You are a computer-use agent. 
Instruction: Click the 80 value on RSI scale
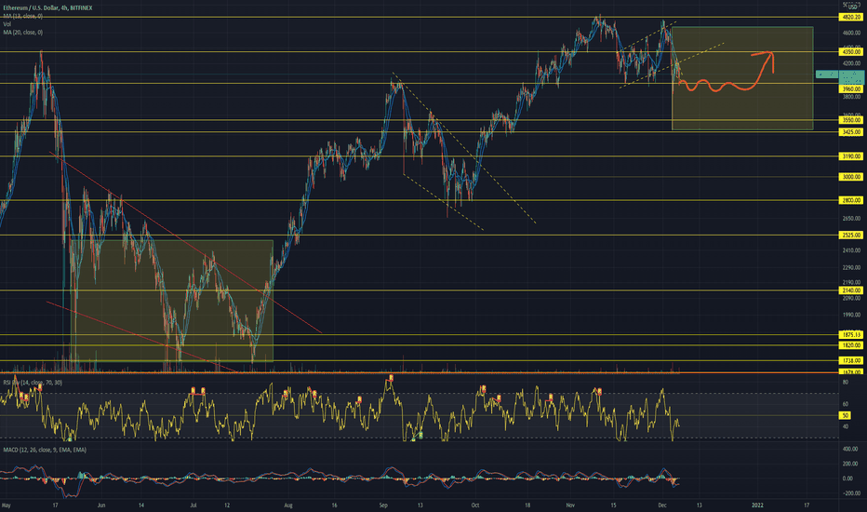(846, 382)
